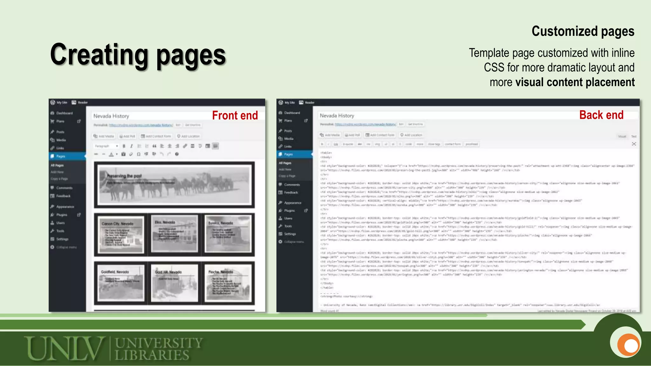Select Pioche, Nevada image tile

(228, 283)
